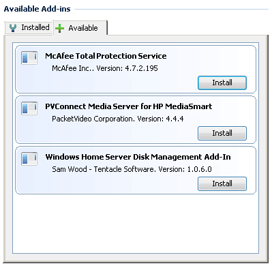
Task: Switch to the Installed tab
Action: [x=29, y=27]
